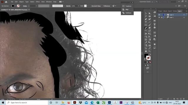
Task: Select the Direct Selection tool
Action: tap(150, 13)
